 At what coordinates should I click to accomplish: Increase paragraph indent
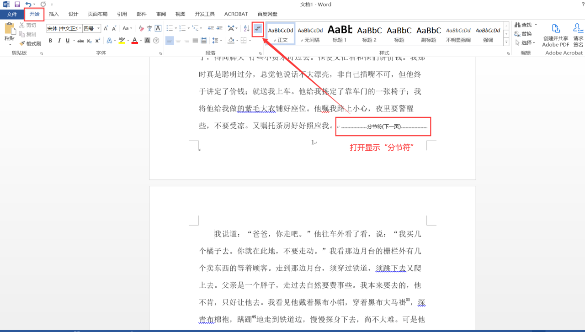pos(220,28)
